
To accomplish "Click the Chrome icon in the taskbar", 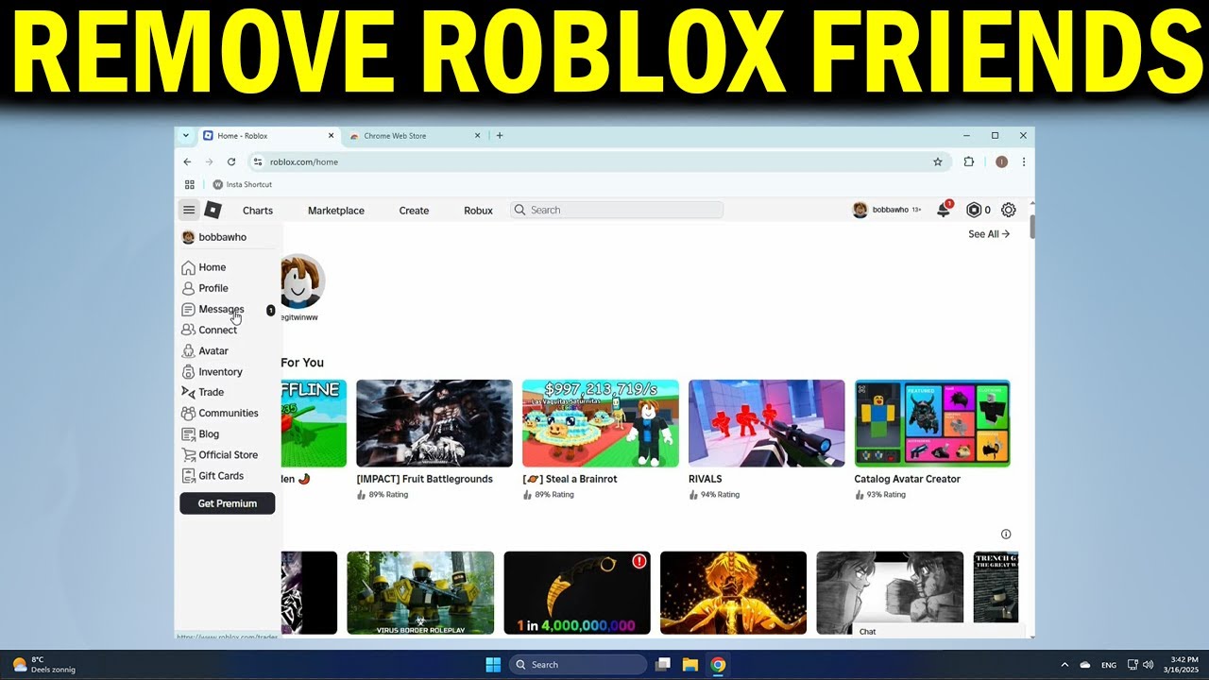I will tap(718, 665).
